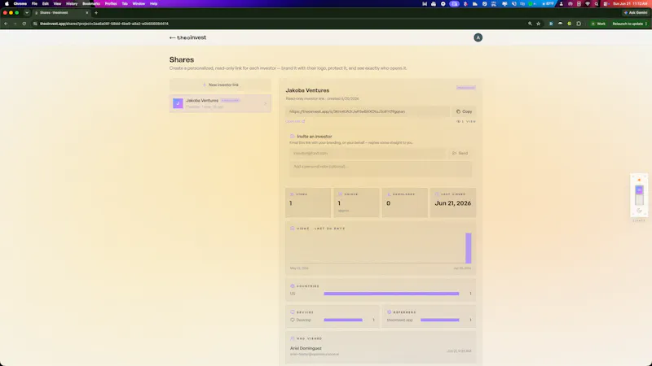The height and width of the screenshot is (366, 652).
Task: Select Jakoba Ventures in the shares list
Action: (x=220, y=103)
